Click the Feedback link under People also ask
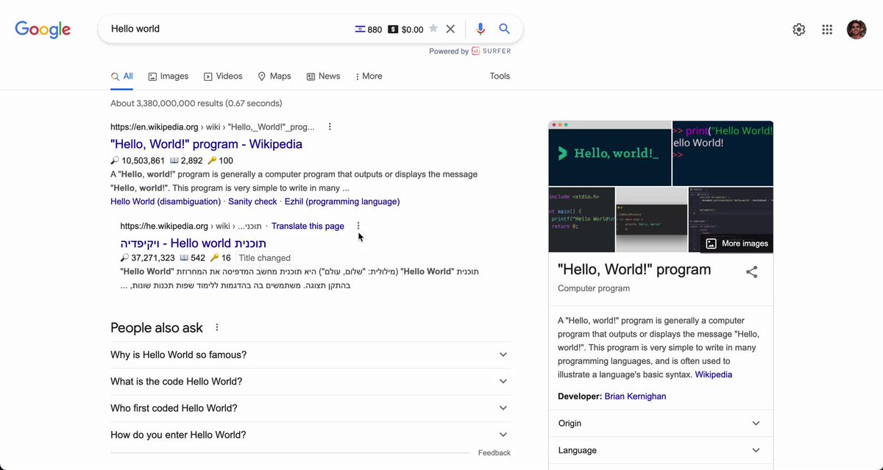The image size is (883, 470). tap(494, 453)
